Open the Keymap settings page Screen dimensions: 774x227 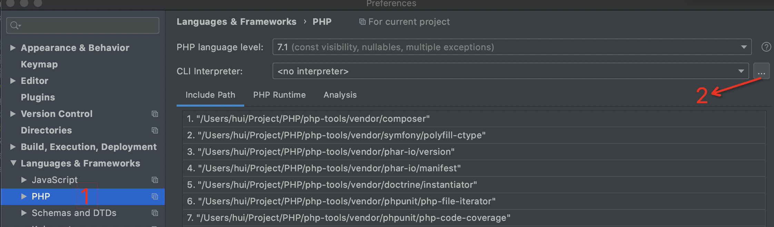[39, 64]
